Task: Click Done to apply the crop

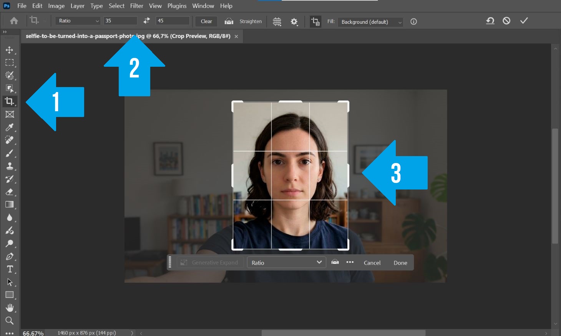Action: point(400,262)
